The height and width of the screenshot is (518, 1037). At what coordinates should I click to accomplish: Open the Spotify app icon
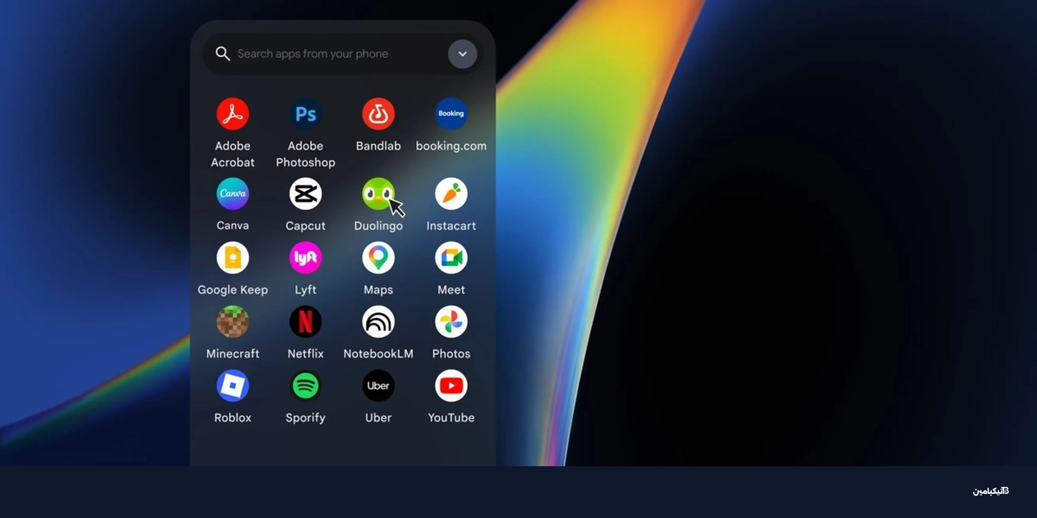[x=306, y=385]
